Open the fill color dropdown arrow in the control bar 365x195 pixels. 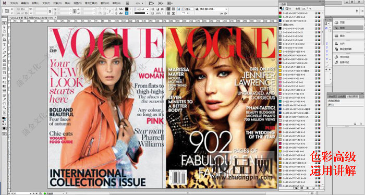(130, 9)
